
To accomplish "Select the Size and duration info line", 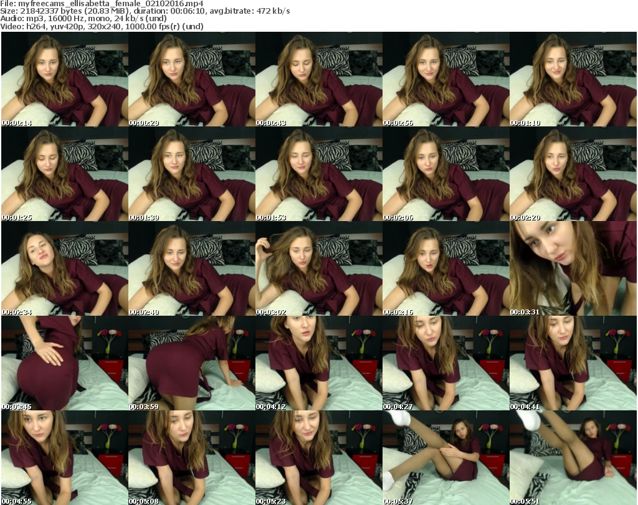I will (145, 11).
